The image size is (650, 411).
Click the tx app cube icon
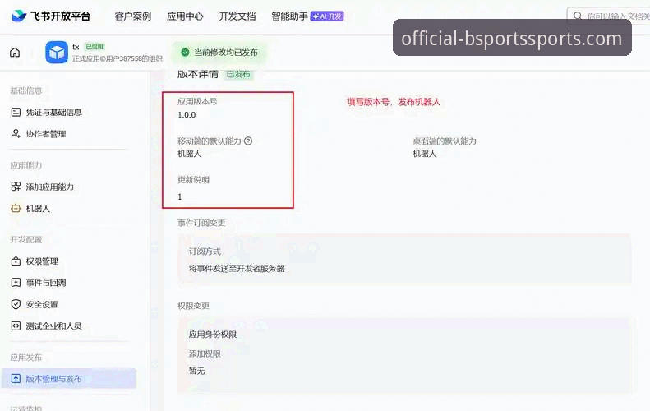point(57,53)
